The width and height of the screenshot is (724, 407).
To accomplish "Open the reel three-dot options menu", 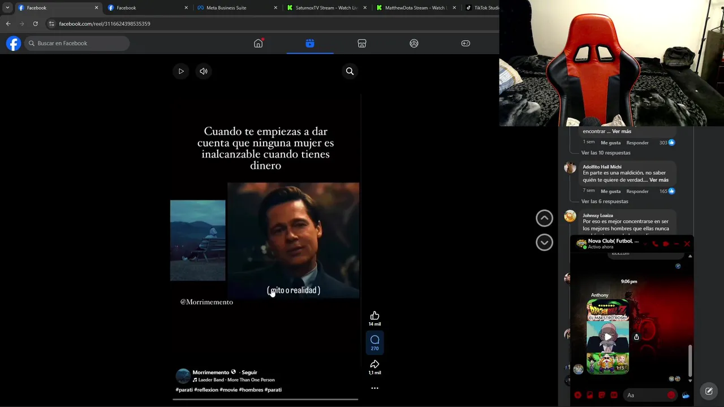I will pyautogui.click(x=374, y=388).
